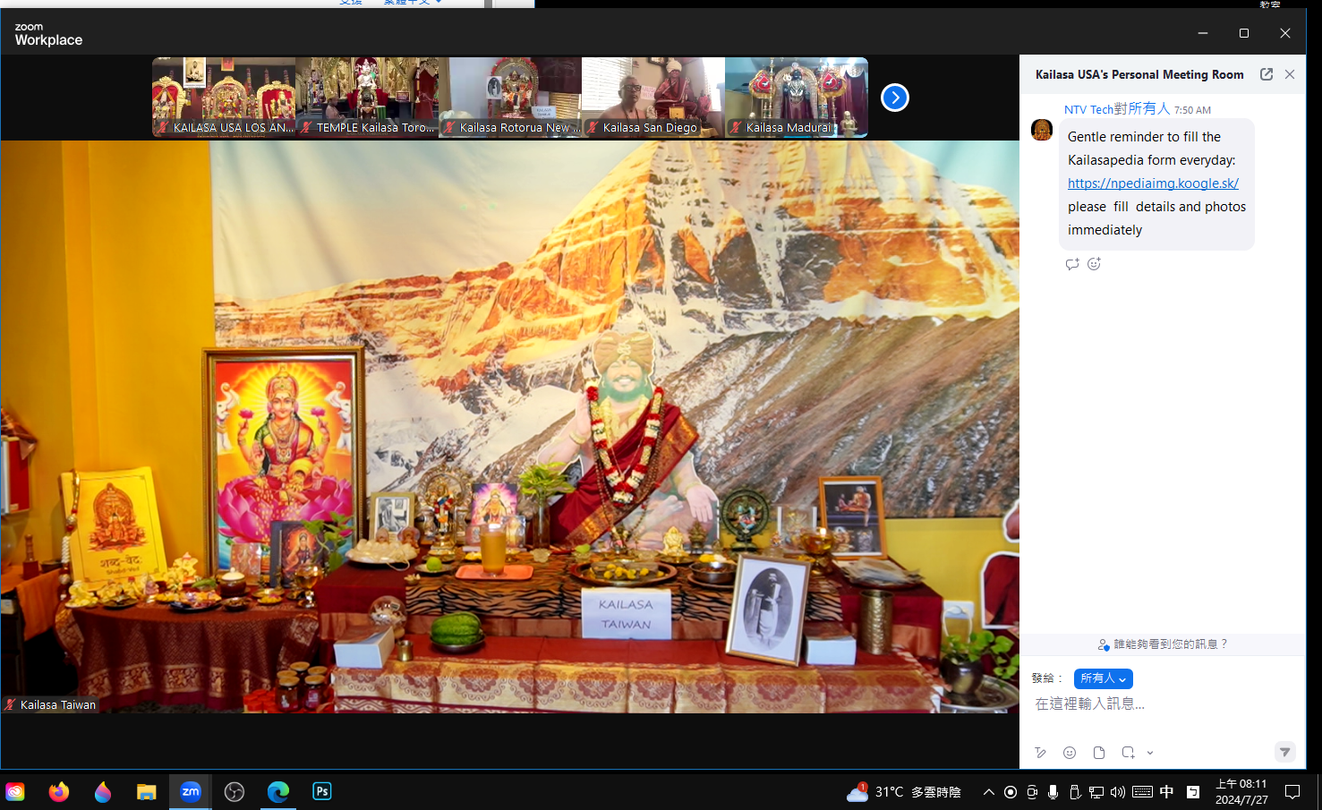The image size is (1322, 810).
Task: Expand screenshot options arrow in chat toolbar
Action: (x=1150, y=753)
